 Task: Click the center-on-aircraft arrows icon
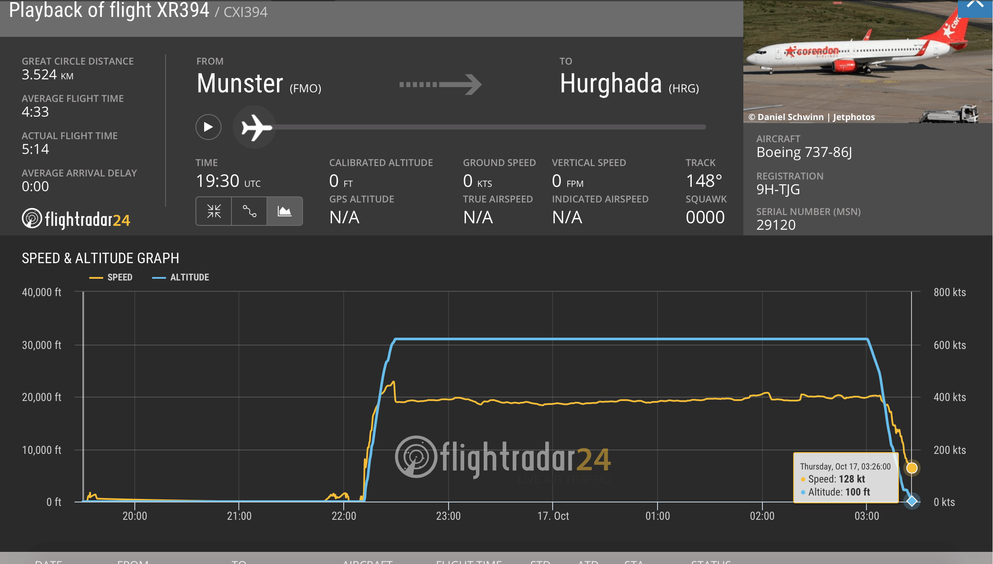[214, 211]
